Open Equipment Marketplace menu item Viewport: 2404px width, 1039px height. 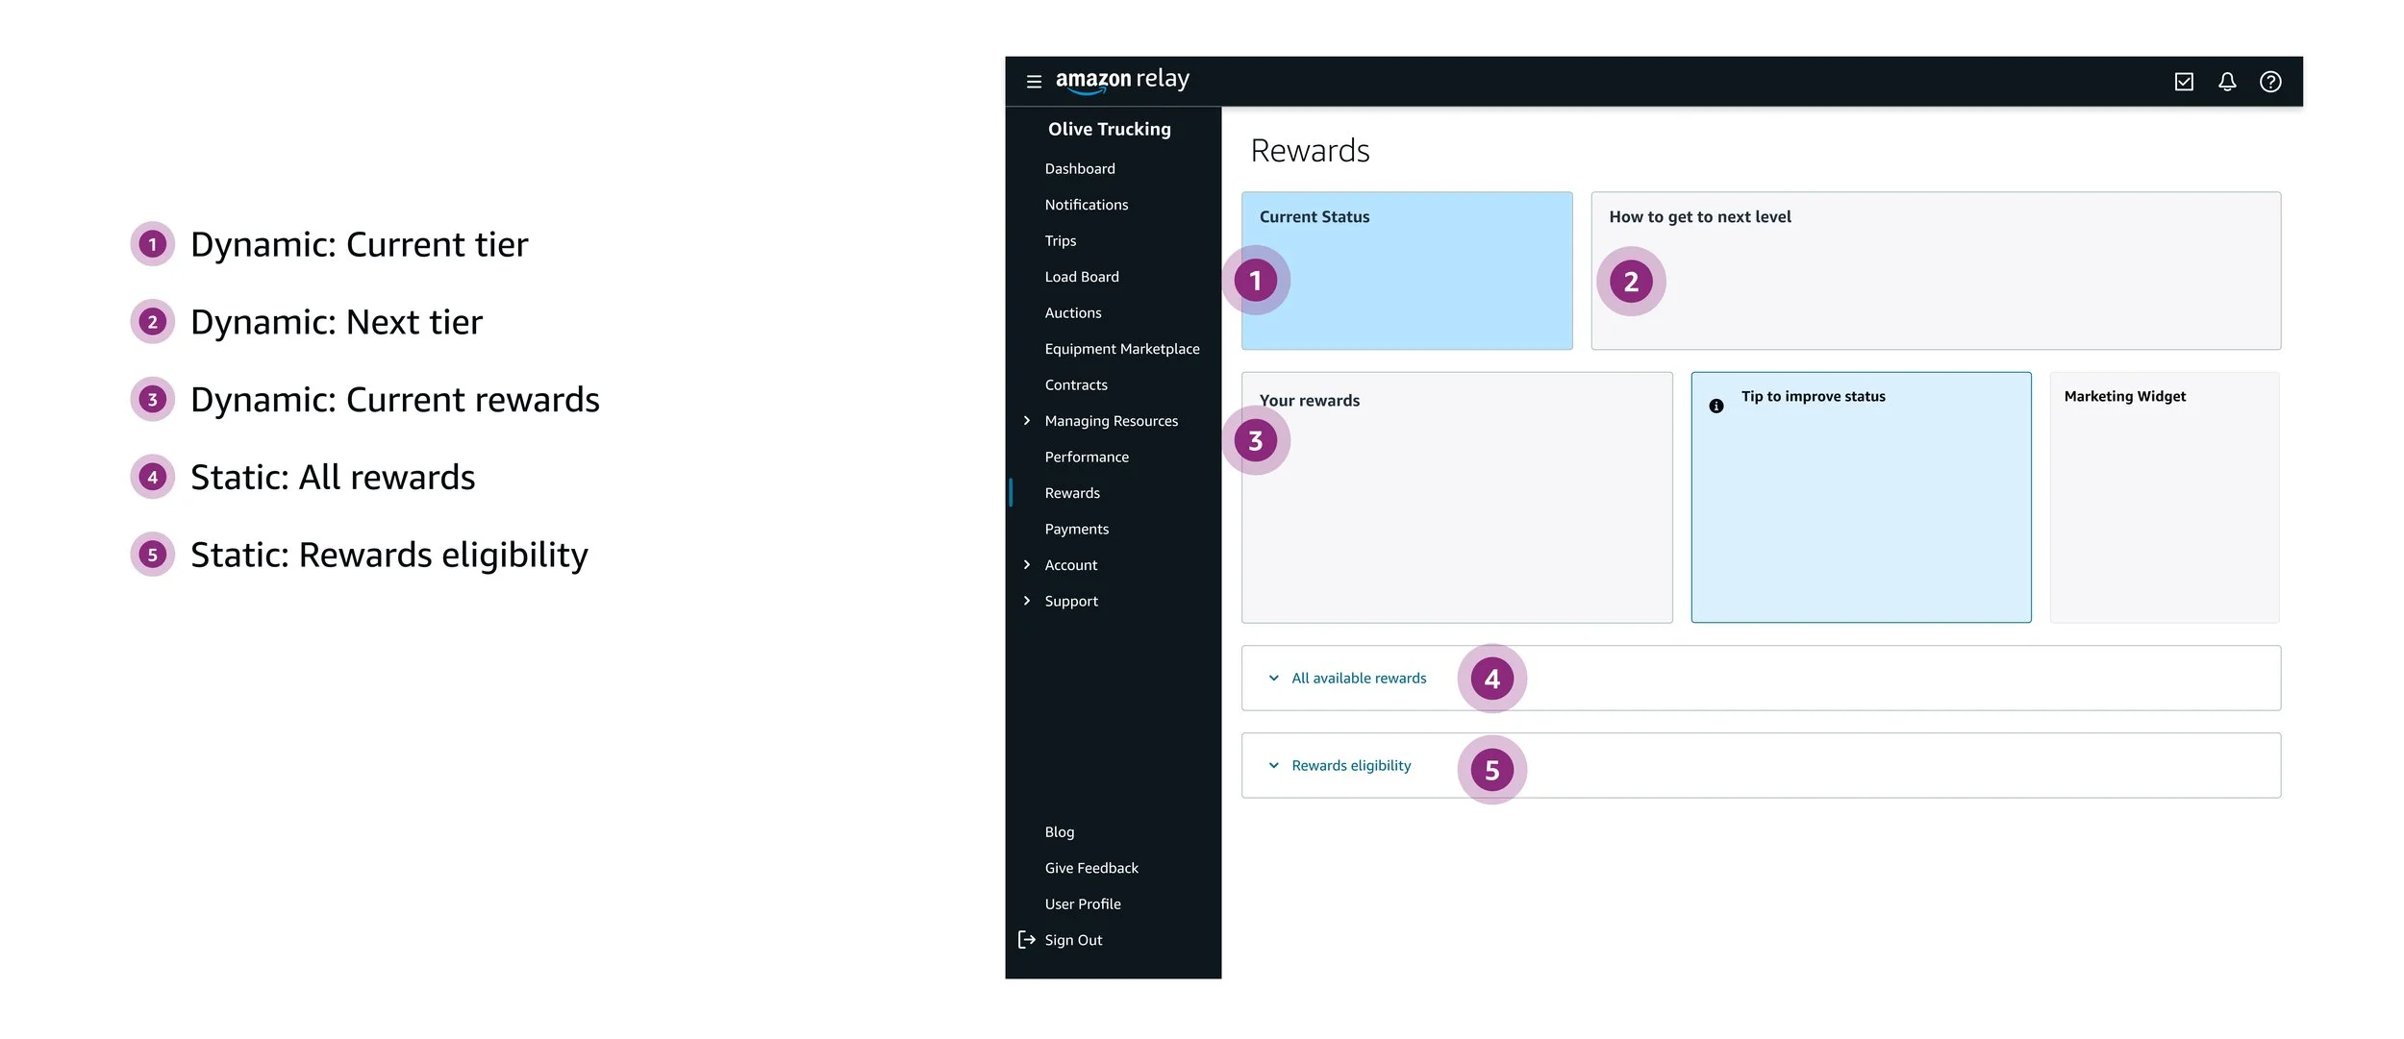click(x=1121, y=349)
